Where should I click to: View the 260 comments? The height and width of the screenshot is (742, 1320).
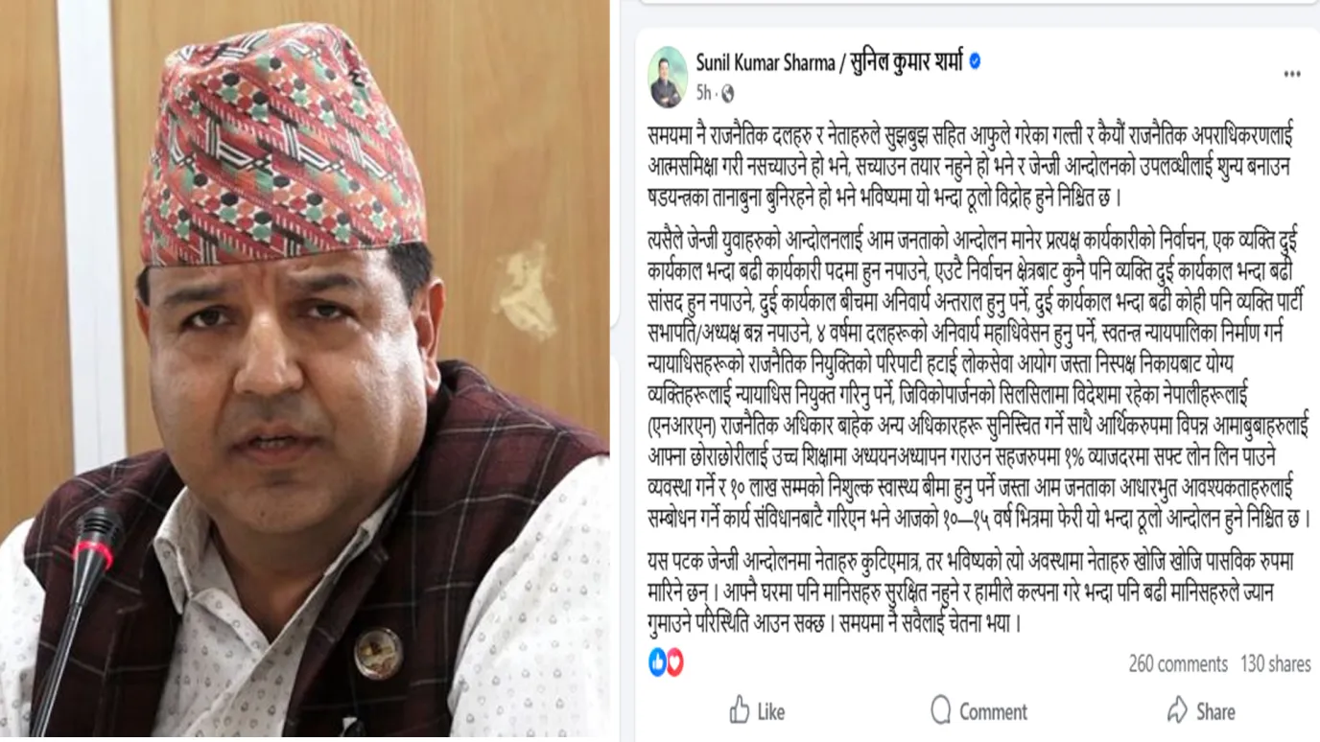1178,663
